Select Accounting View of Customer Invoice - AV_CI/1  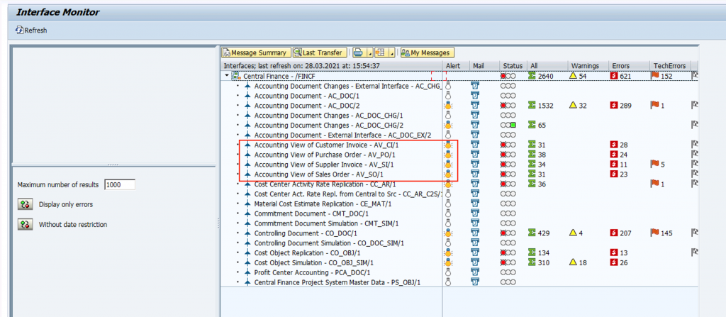point(326,145)
